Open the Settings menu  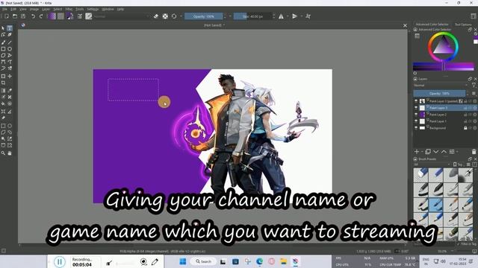pyautogui.click(x=93, y=9)
